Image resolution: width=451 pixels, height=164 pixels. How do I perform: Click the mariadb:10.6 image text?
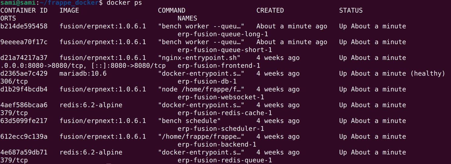83,74
